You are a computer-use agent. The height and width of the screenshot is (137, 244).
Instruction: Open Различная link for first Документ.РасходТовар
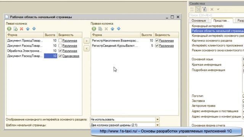click(70, 46)
